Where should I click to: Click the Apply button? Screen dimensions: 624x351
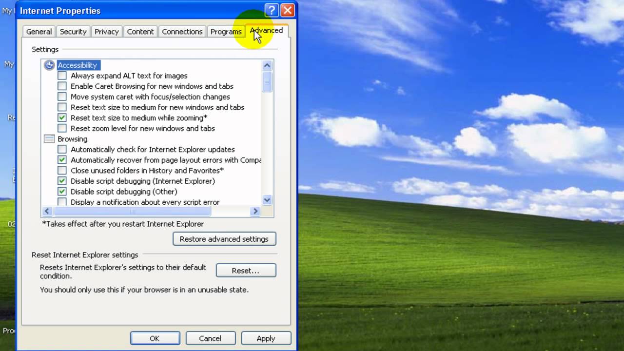[266, 338]
